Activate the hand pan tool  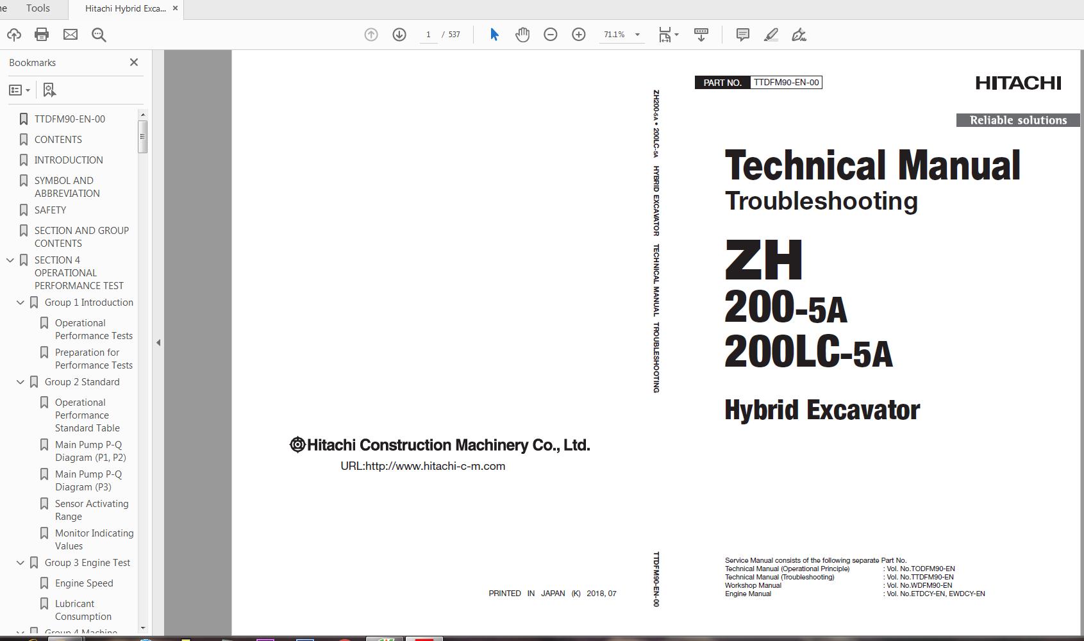point(522,35)
